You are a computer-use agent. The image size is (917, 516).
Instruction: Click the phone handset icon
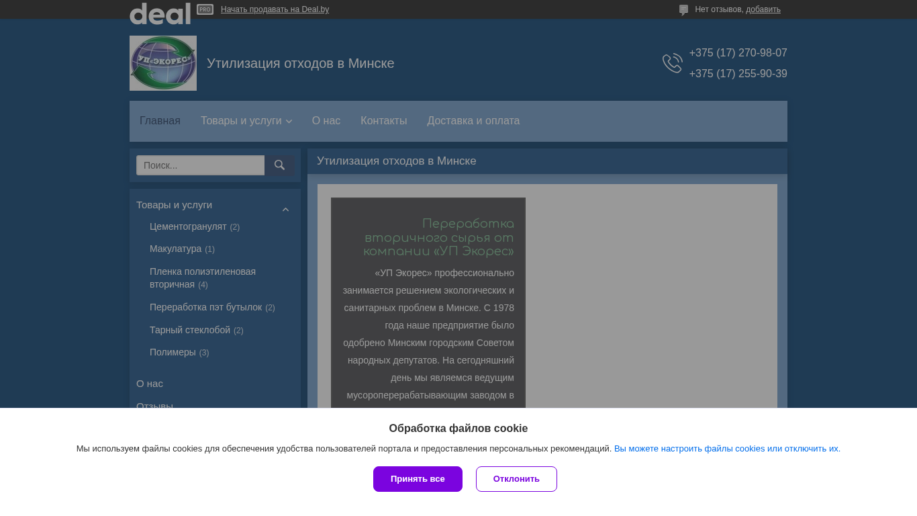click(x=672, y=63)
